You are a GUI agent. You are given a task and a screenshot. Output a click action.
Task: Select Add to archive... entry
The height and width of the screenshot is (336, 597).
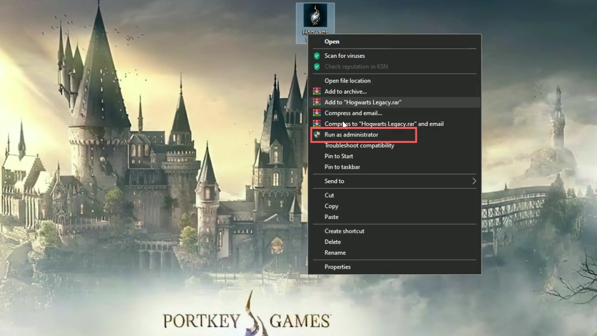346,92
